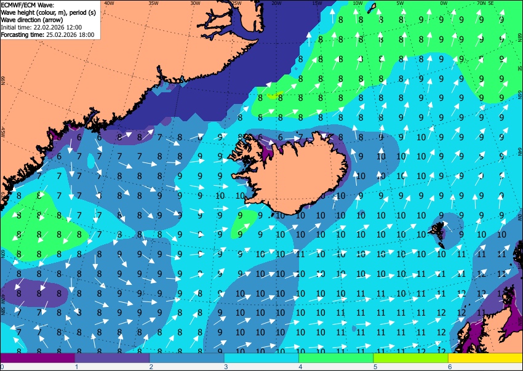Click the violet 1–2 m legend swatch

point(112,357)
